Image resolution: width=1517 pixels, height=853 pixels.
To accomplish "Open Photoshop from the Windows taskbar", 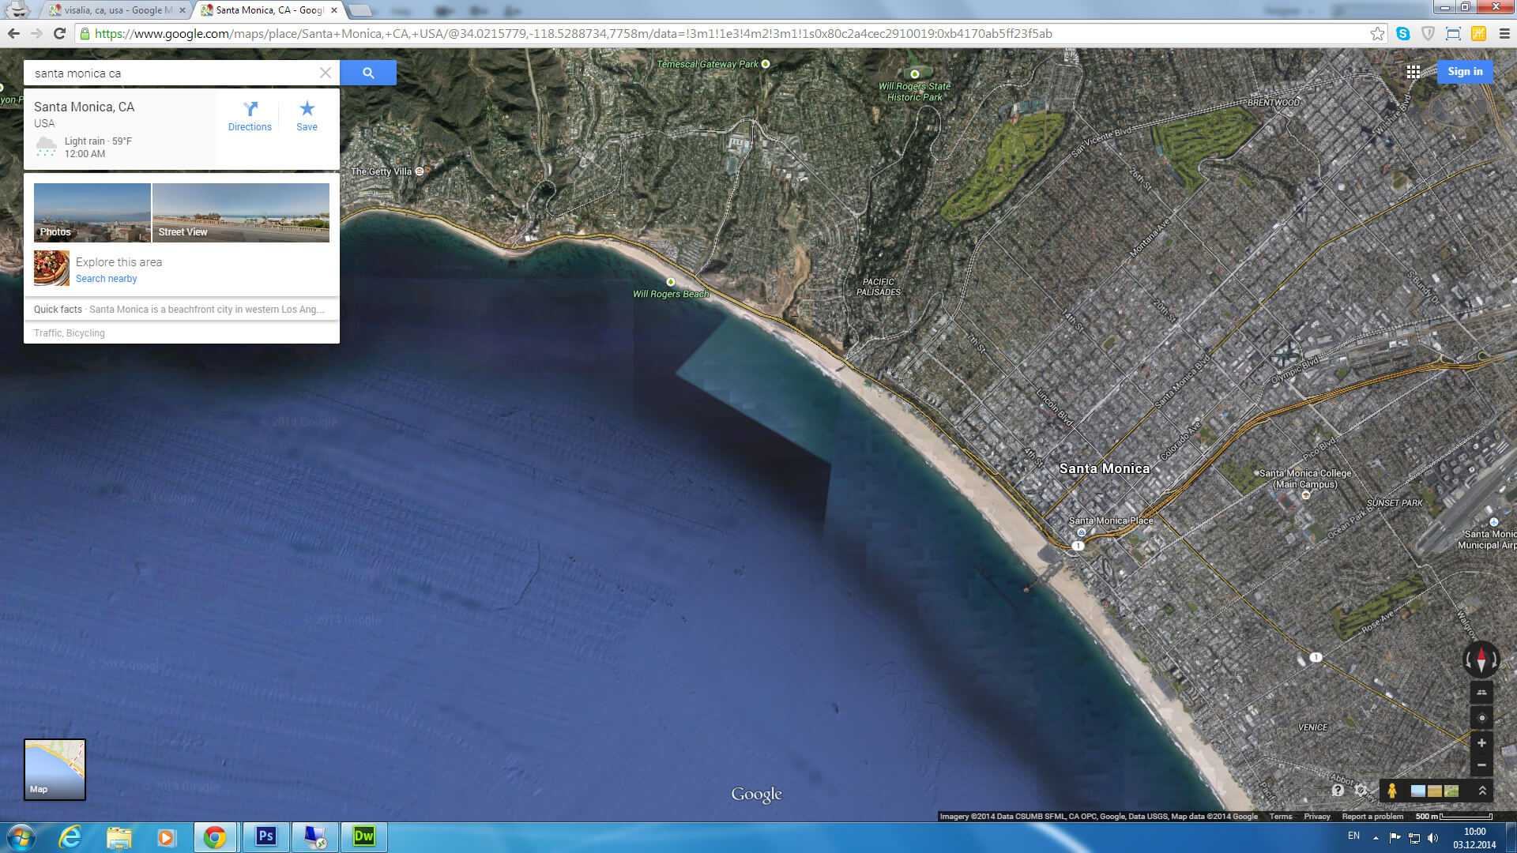I will point(265,836).
